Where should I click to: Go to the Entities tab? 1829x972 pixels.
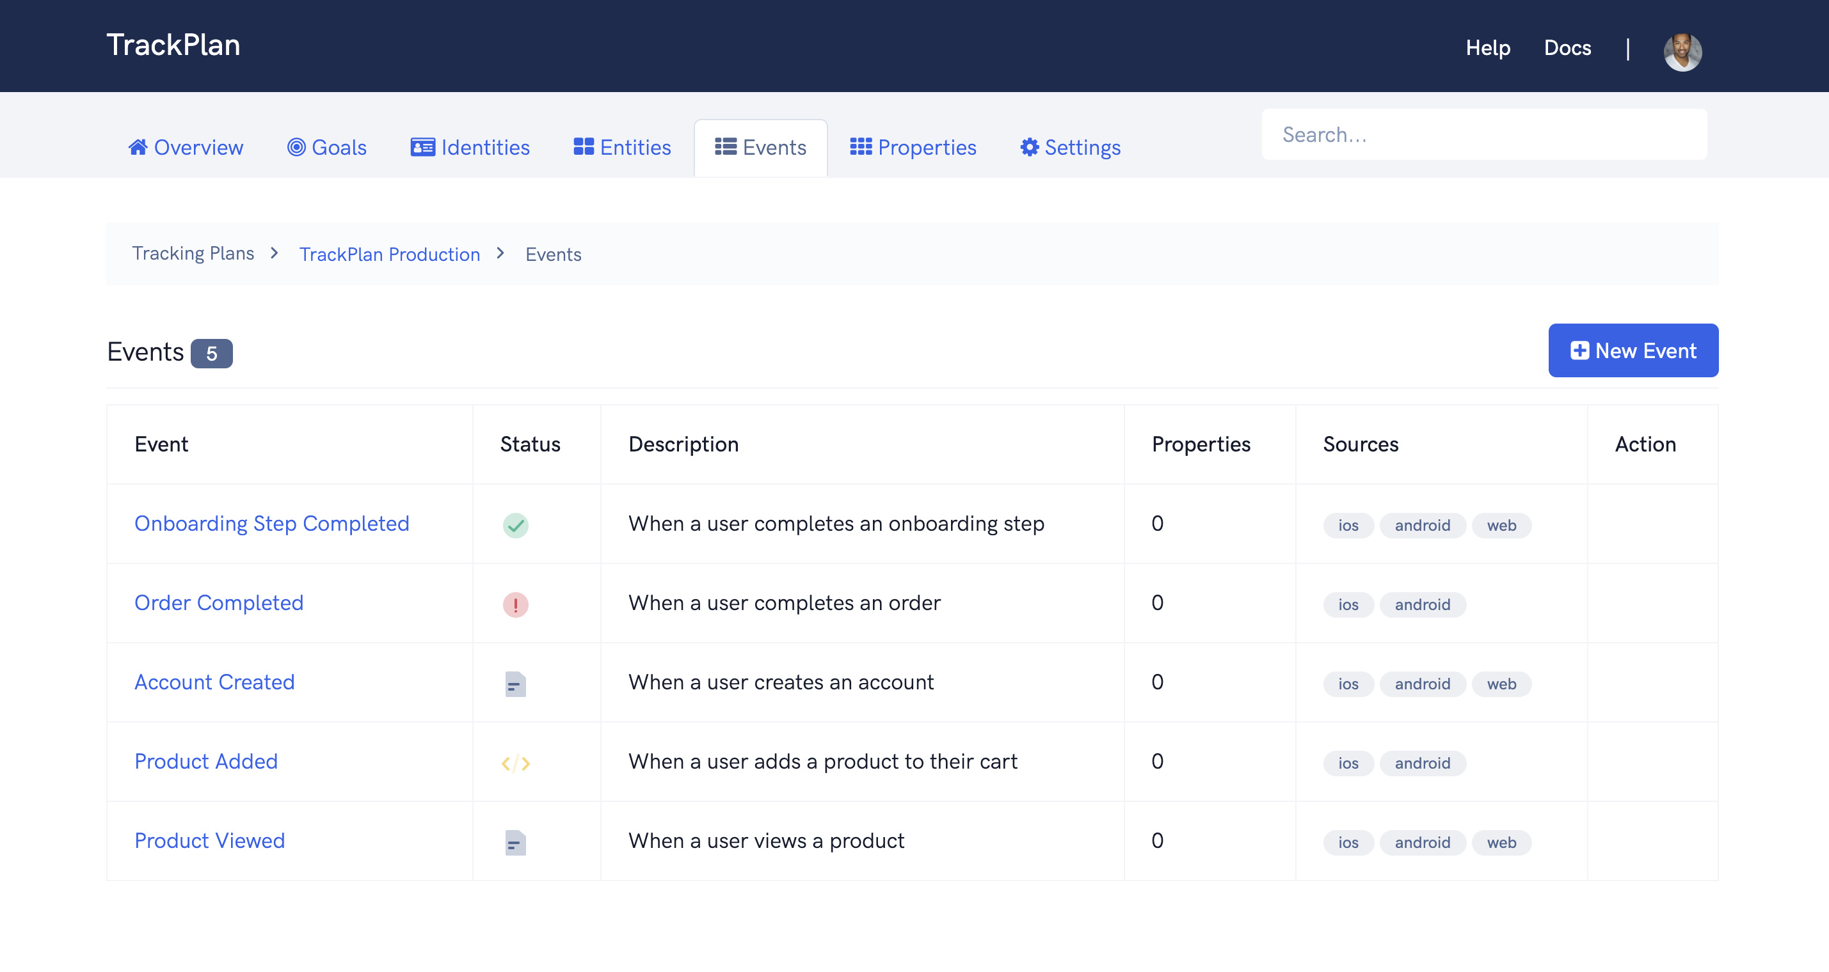(x=622, y=148)
